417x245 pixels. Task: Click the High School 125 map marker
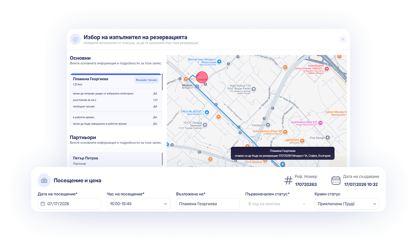pyautogui.click(x=254, y=89)
